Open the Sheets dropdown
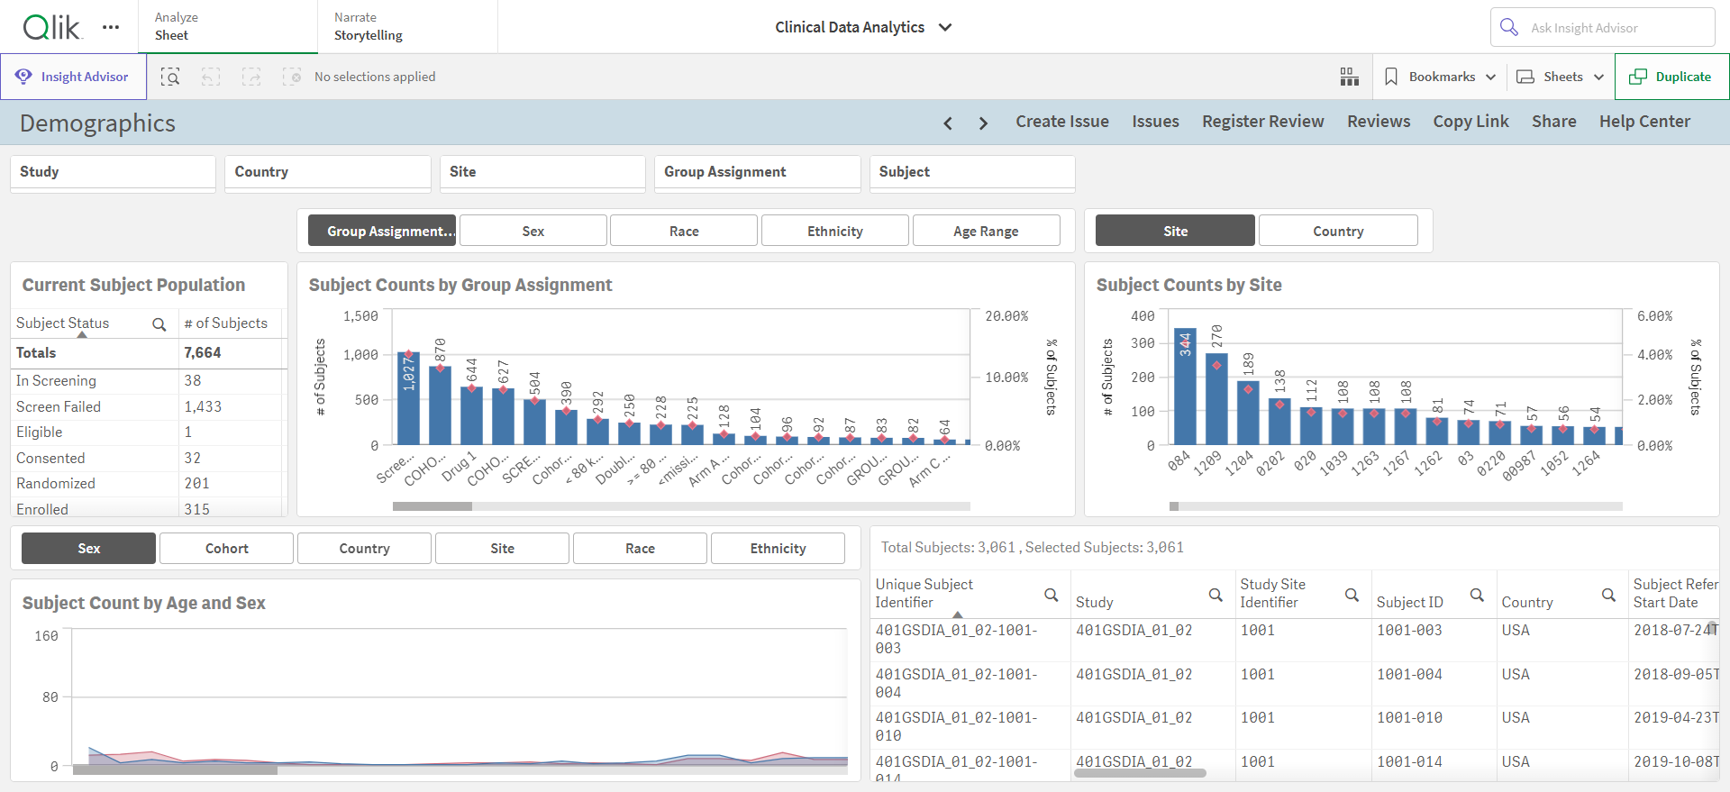This screenshot has height=792, width=1730. point(1561,77)
